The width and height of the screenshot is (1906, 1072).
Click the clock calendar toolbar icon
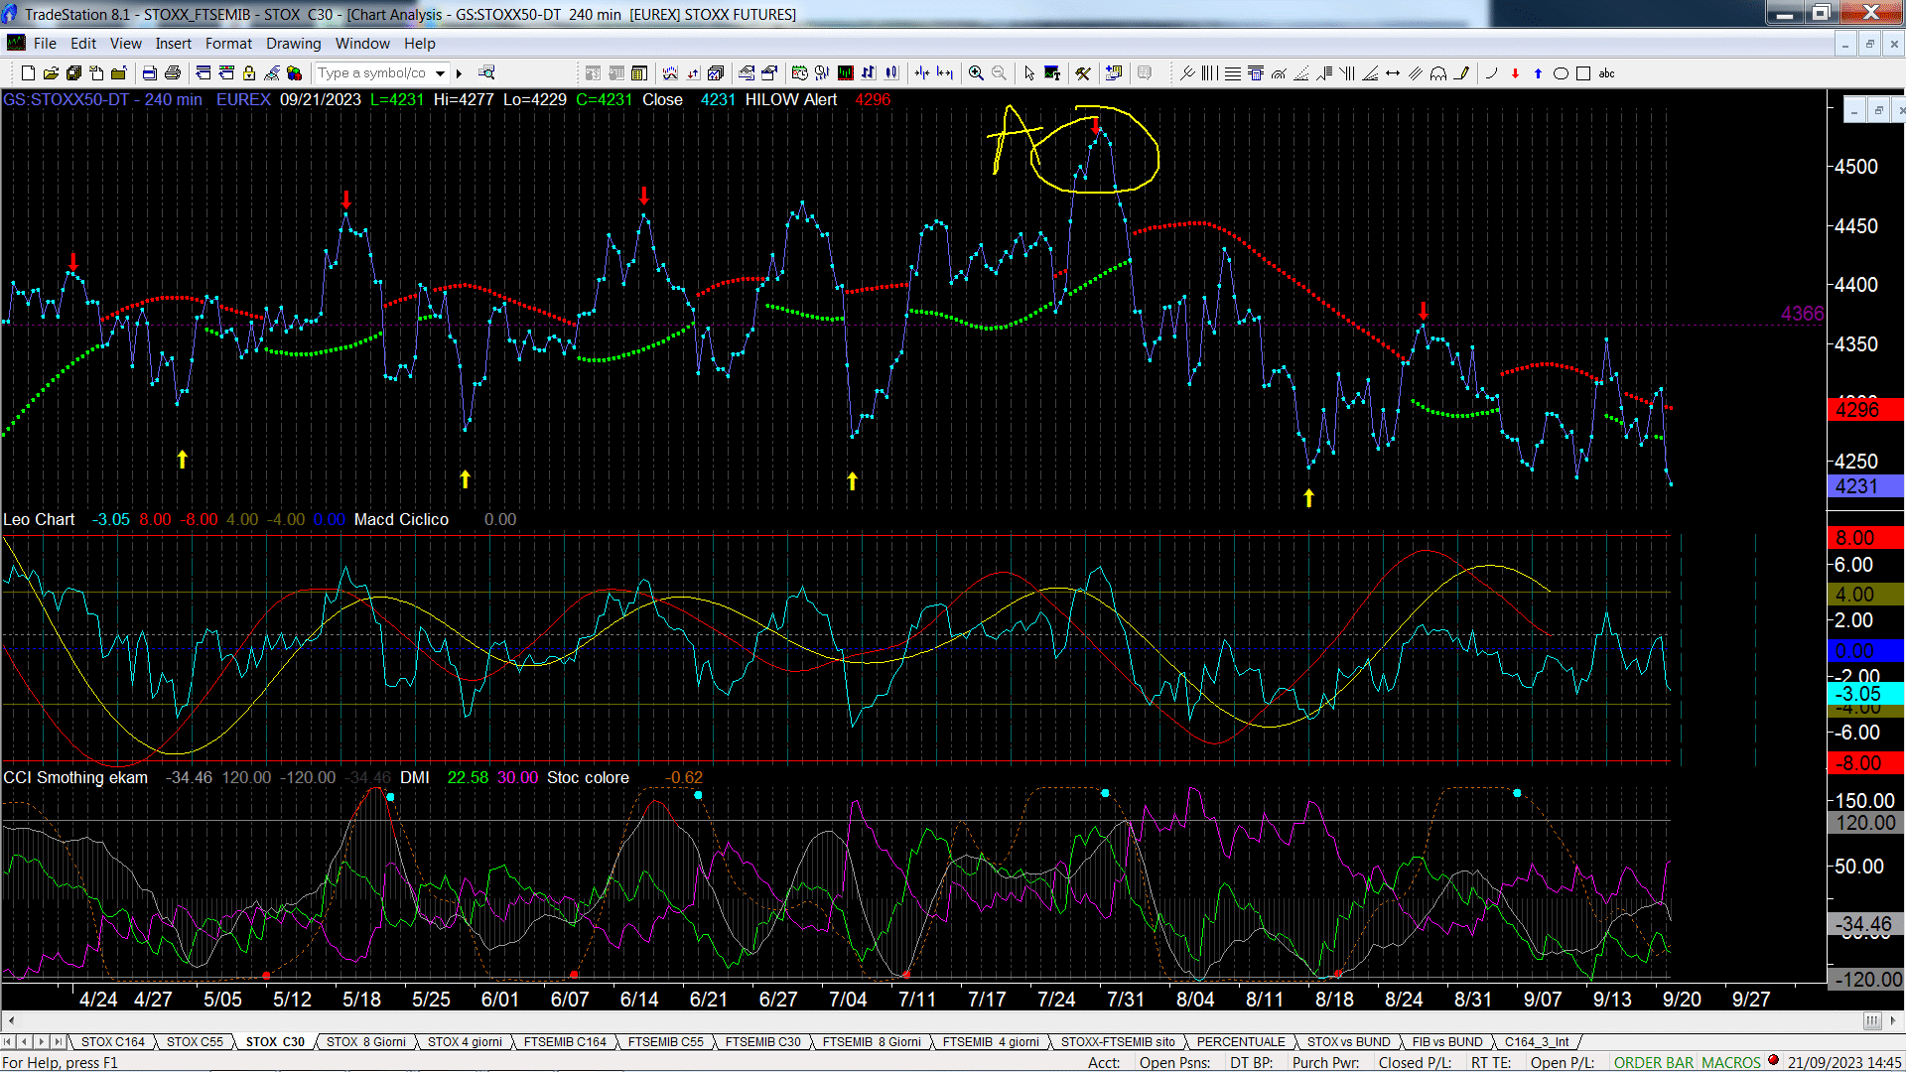(799, 72)
